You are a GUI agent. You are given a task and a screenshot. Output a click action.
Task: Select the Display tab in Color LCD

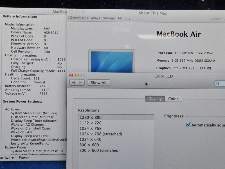155,99
